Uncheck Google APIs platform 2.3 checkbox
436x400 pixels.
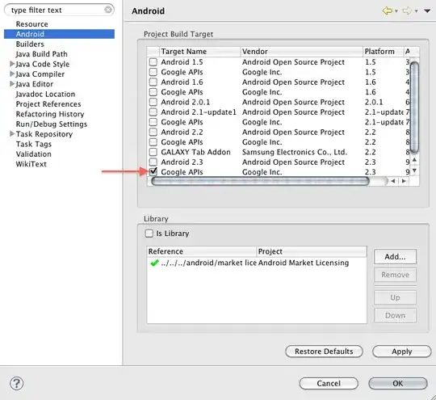[x=153, y=172]
